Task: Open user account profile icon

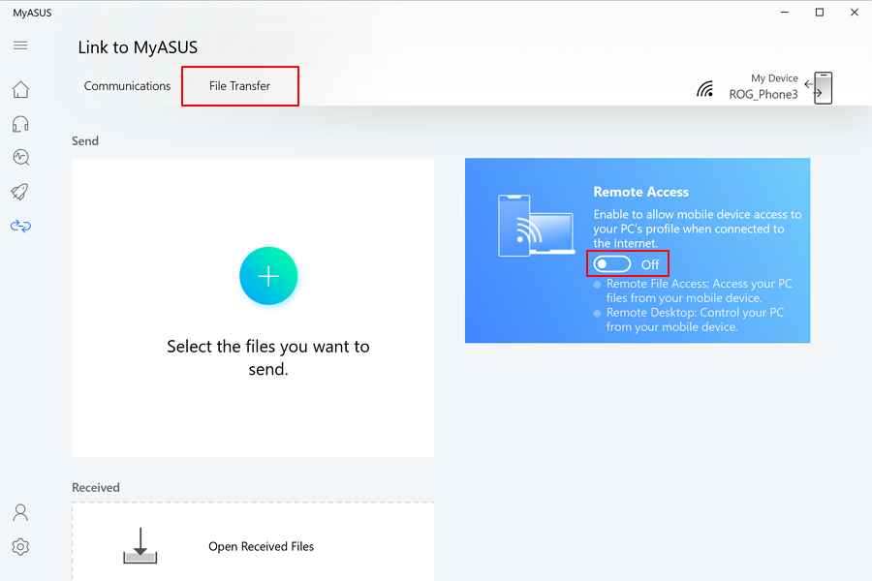Action: tap(20, 512)
